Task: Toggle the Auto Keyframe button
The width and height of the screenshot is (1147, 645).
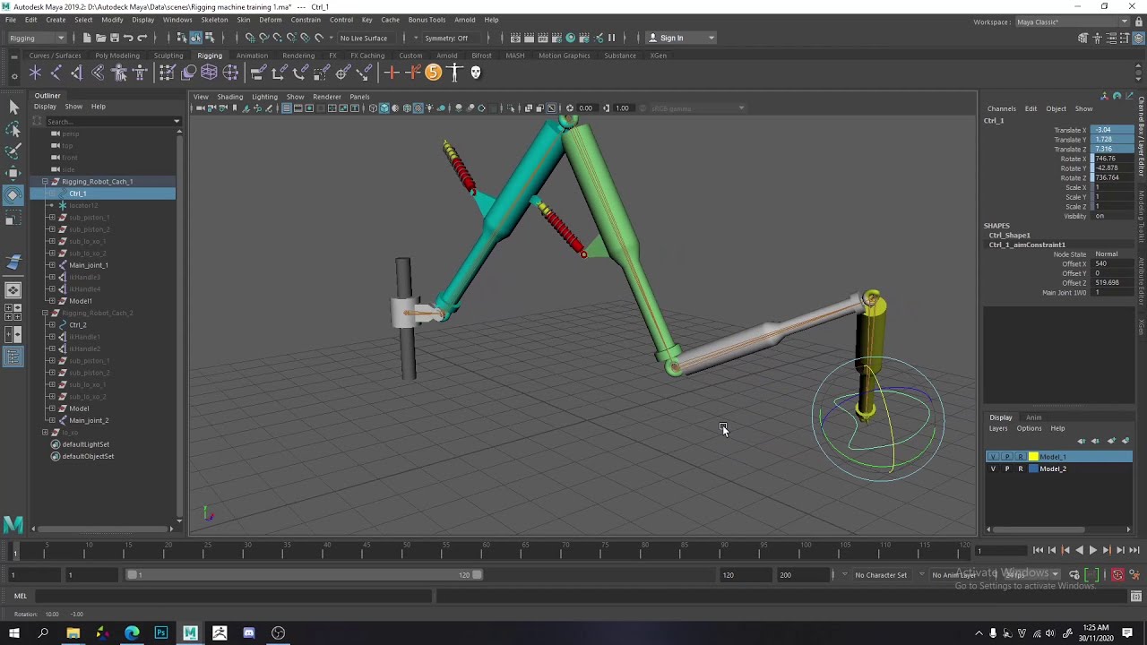Action: [x=1117, y=574]
